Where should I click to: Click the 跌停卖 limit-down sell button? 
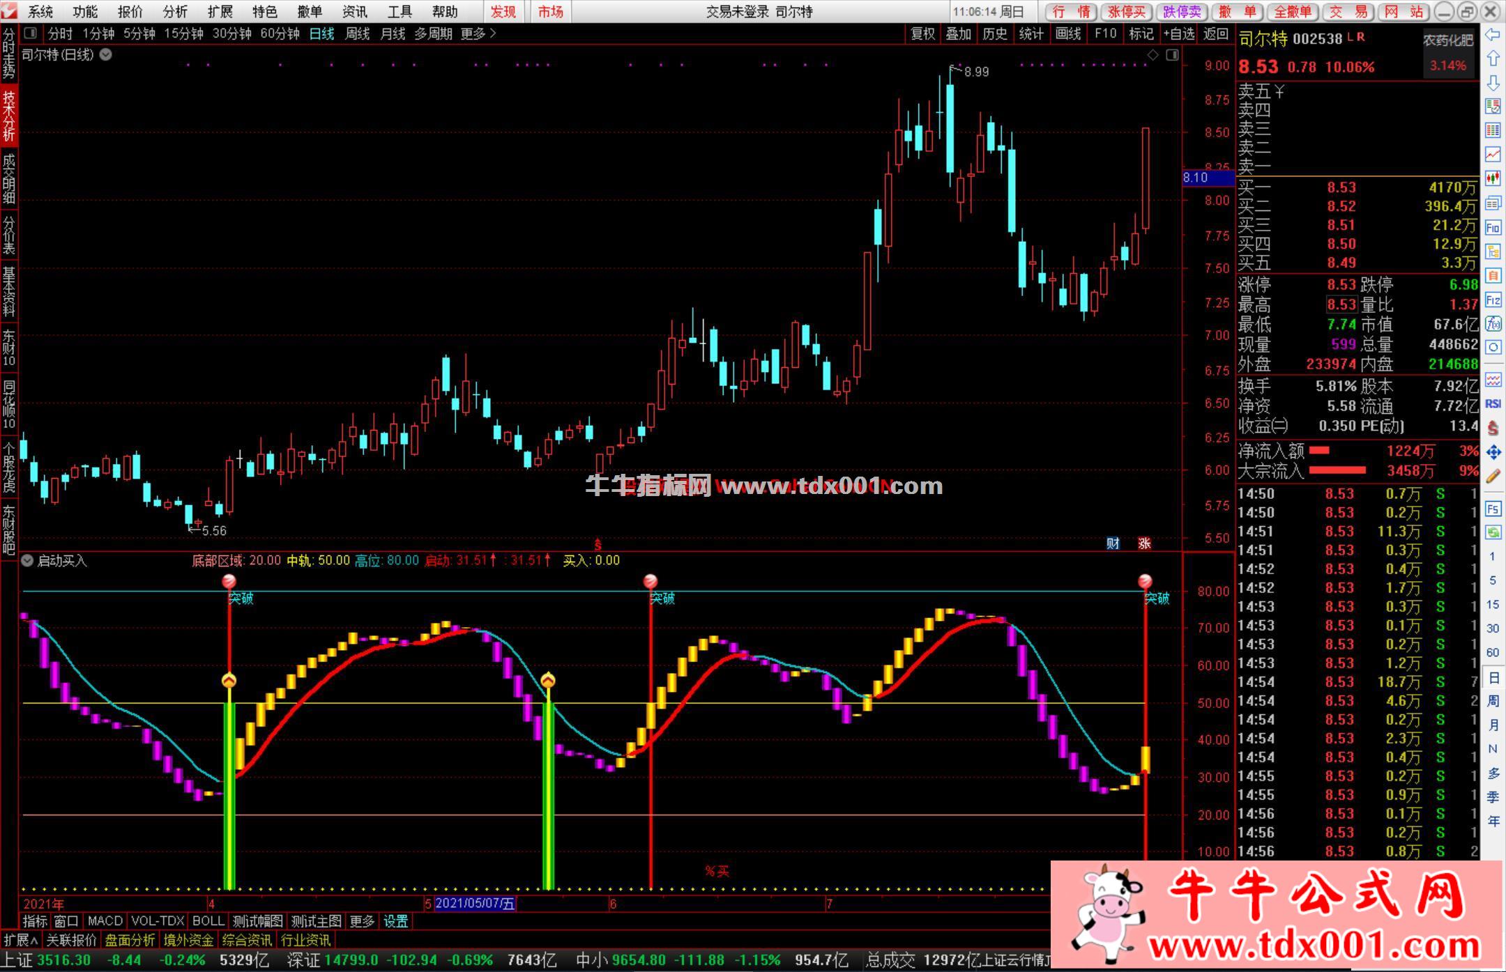(1182, 12)
